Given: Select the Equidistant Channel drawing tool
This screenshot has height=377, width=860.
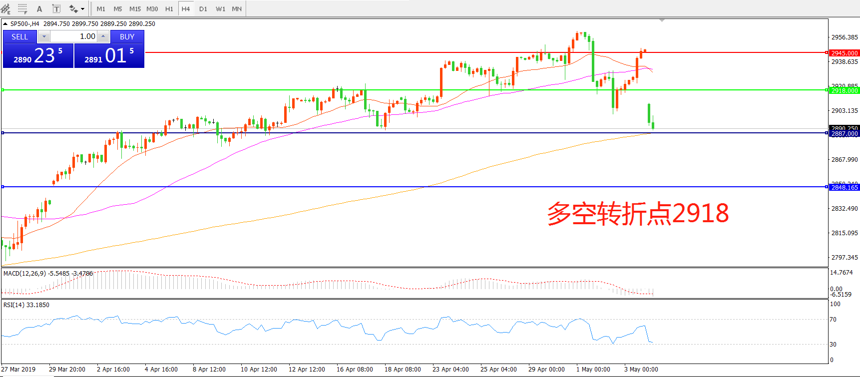Looking at the screenshot, I should [5, 9].
